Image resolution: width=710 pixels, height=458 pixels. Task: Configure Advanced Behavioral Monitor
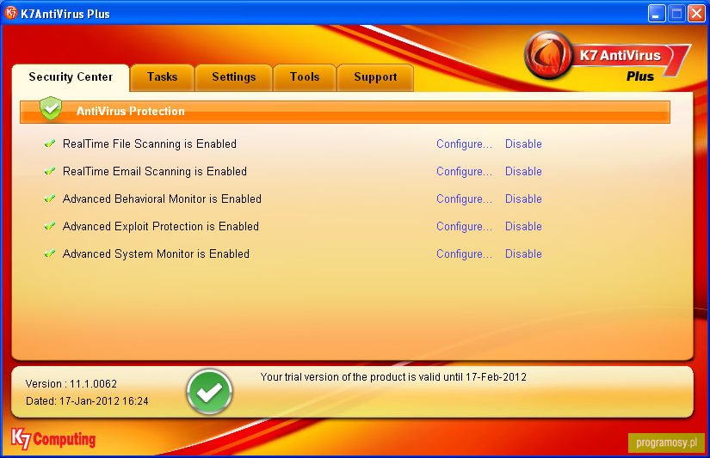(x=464, y=199)
